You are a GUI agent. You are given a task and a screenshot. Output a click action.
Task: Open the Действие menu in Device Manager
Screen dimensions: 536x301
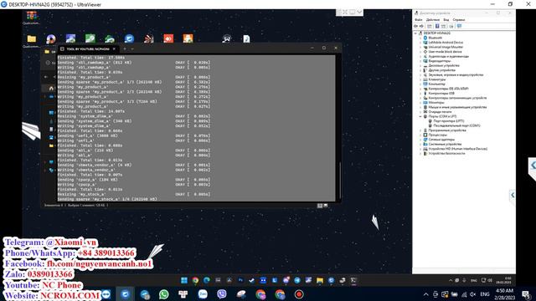tap(433, 20)
